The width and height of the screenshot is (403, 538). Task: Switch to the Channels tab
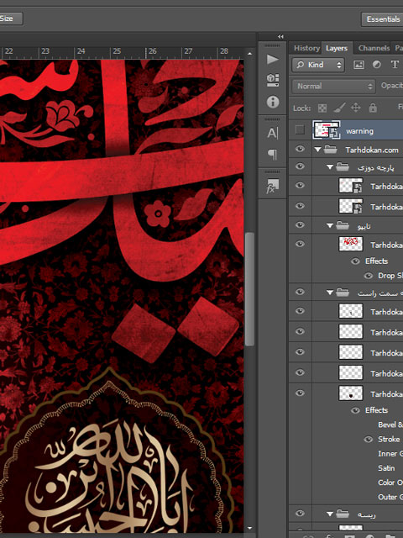pos(374,48)
